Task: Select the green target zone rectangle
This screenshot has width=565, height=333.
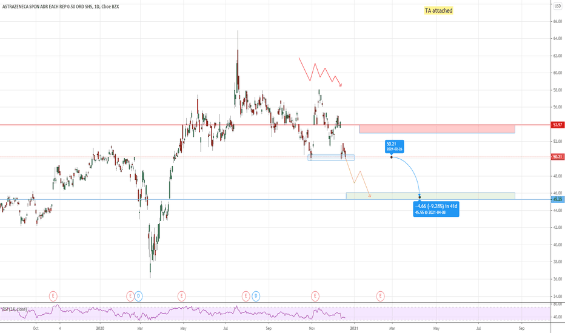Action: [430, 196]
